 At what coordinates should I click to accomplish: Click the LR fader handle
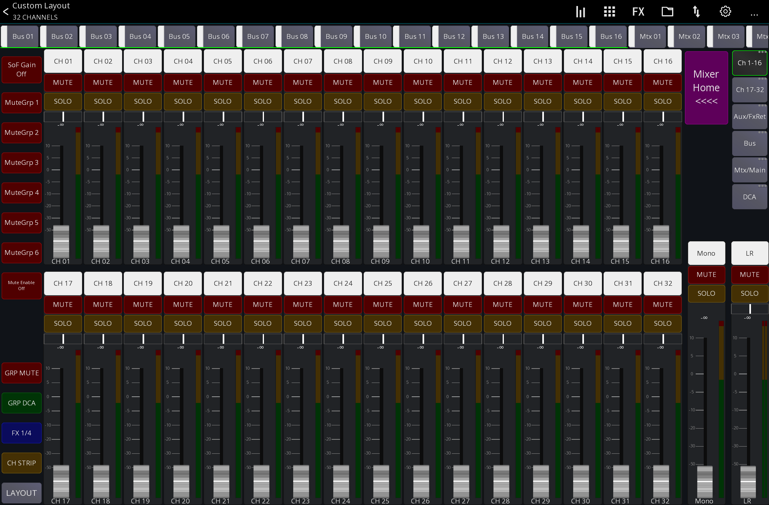pyautogui.click(x=748, y=482)
